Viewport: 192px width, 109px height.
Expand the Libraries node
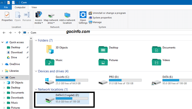3,71
